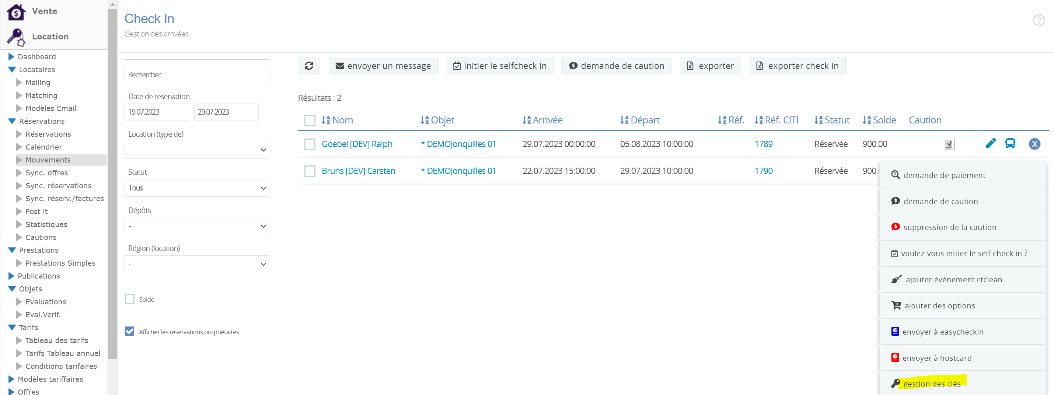Sort by Réf. column
1054x395 pixels.
point(731,120)
